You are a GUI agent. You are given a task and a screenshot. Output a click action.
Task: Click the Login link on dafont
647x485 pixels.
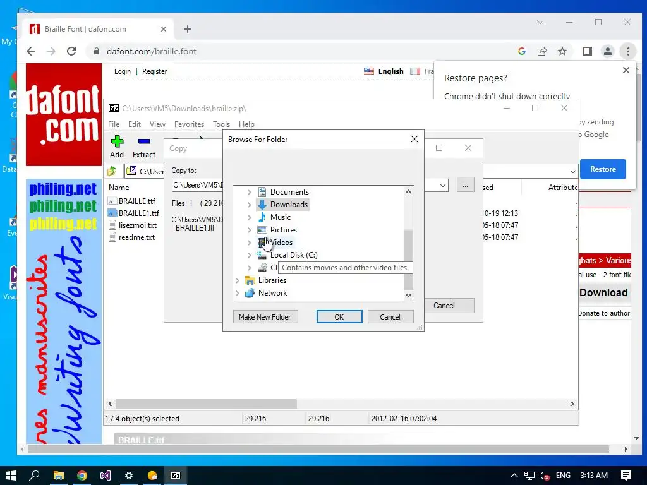122,71
